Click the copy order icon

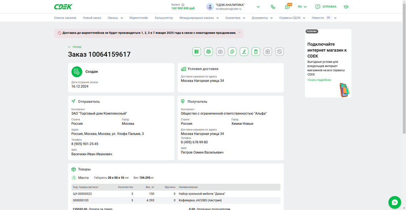tap(232, 51)
